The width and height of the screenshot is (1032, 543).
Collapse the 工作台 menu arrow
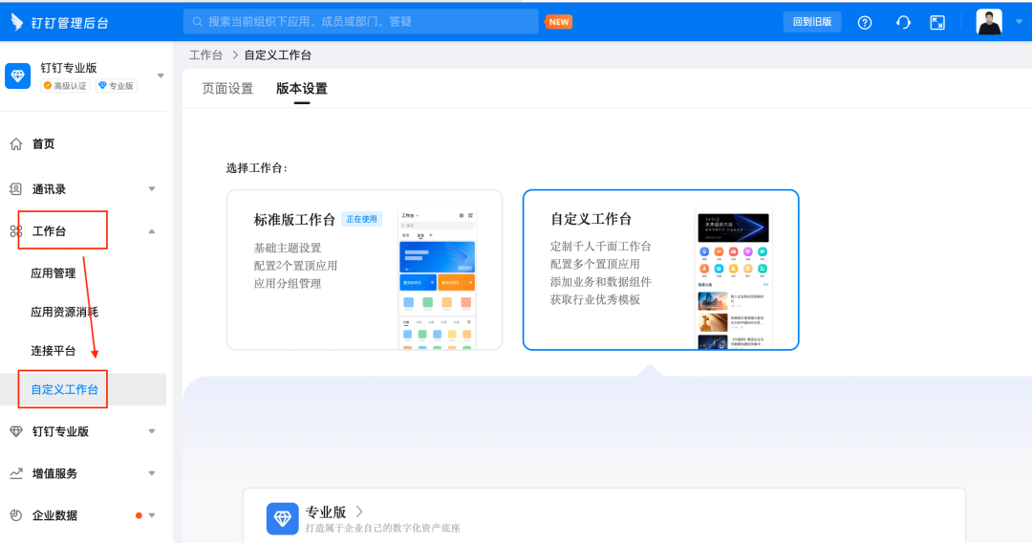point(152,231)
